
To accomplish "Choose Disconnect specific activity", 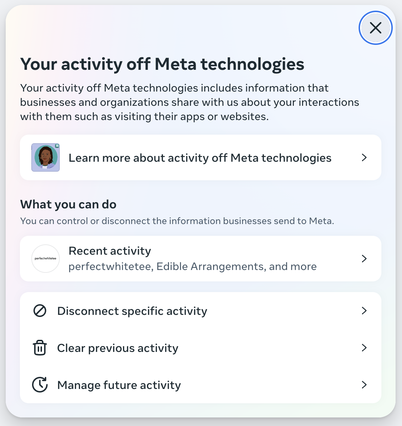I will click(132, 311).
